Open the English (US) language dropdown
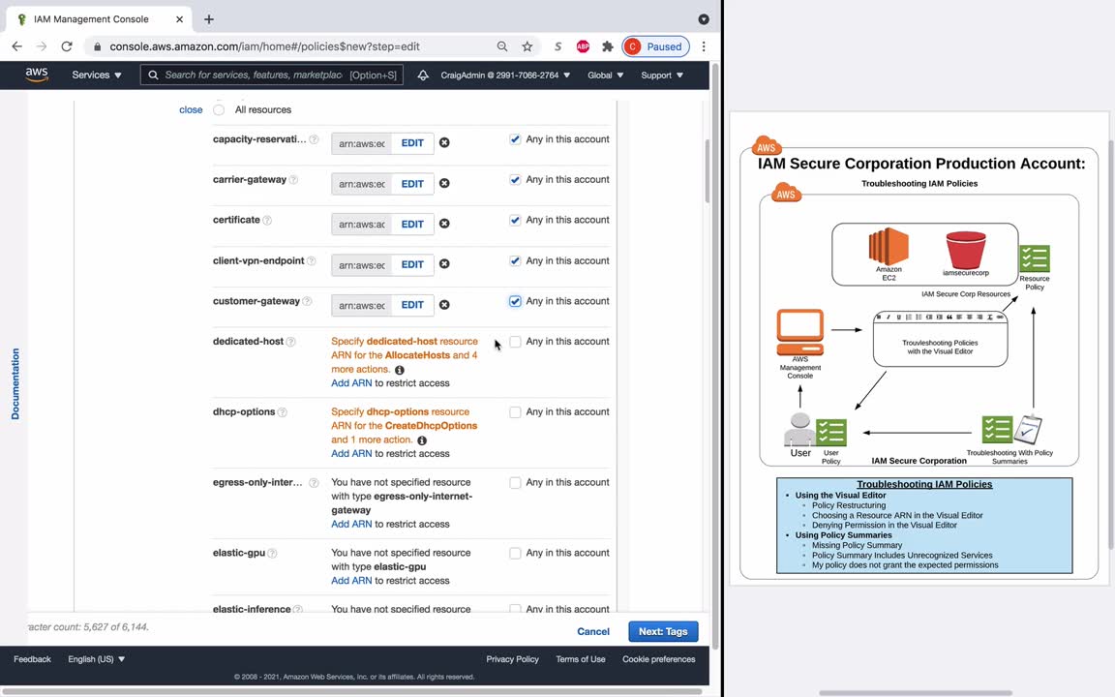Image resolution: width=1115 pixels, height=697 pixels. pyautogui.click(x=96, y=659)
